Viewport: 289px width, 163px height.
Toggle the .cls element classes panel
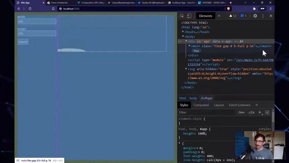point(251,112)
